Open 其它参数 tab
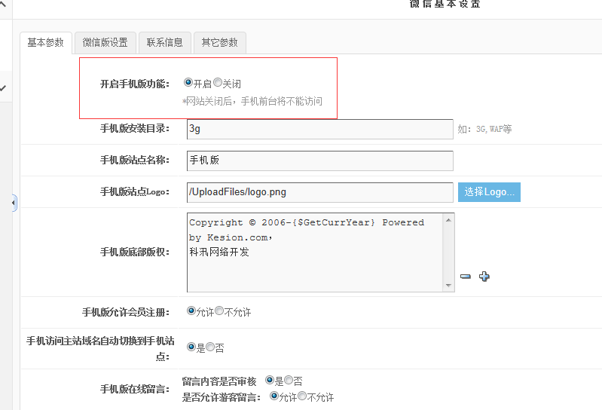The height and width of the screenshot is (410, 602). [220, 43]
